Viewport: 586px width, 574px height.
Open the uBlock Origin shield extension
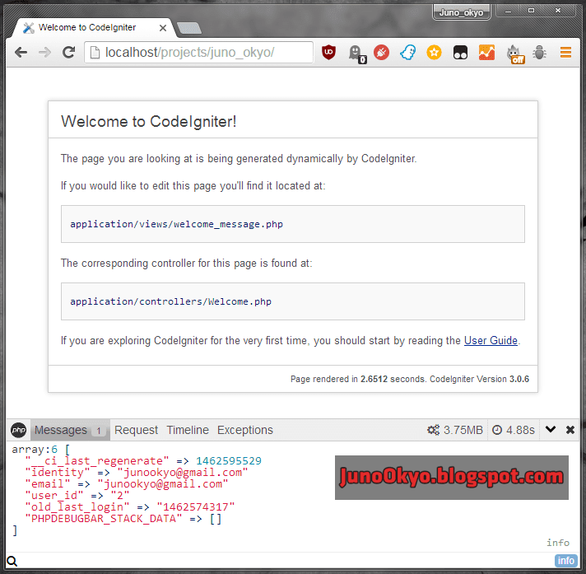(x=328, y=53)
